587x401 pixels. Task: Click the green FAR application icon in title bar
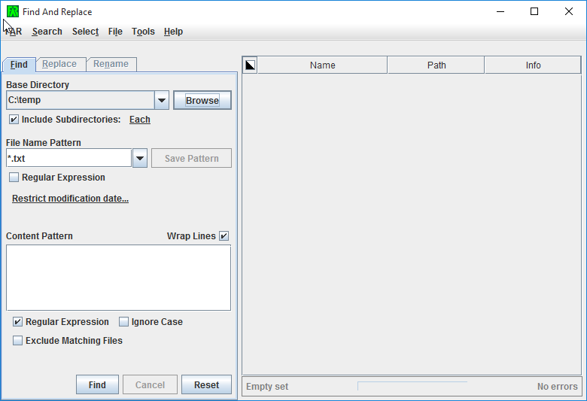(12, 11)
